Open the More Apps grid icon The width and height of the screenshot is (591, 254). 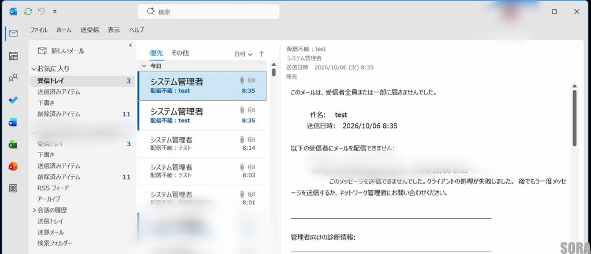[x=13, y=188]
